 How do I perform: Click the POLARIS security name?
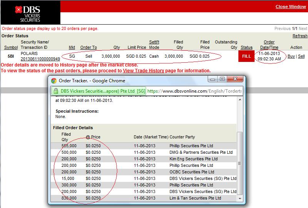[x=29, y=53]
